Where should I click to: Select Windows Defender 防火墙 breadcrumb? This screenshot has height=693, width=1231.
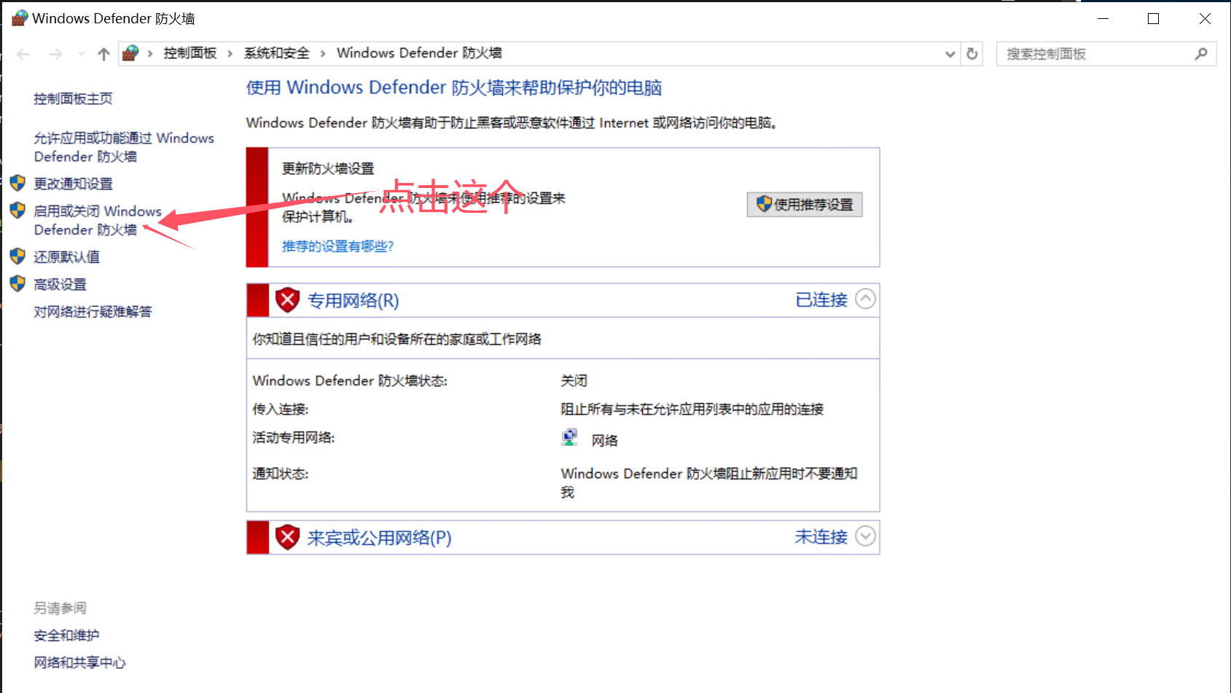point(419,53)
